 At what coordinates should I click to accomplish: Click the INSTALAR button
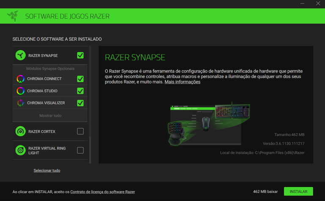[298, 191]
